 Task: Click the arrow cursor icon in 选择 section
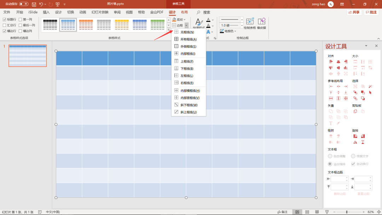click(370, 93)
